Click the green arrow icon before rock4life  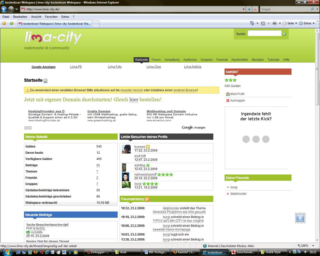[x=28, y=232]
